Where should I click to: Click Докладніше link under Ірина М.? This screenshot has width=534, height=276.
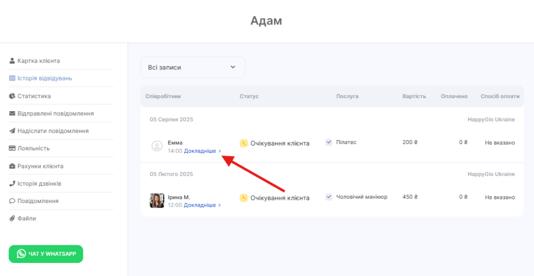tap(200, 206)
